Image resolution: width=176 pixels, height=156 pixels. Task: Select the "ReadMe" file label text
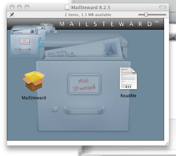click(128, 96)
